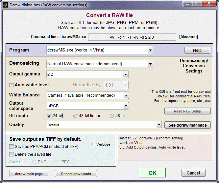Expand the White Balance dropdown
This screenshot has height=183, width=219.
(x=87, y=95)
